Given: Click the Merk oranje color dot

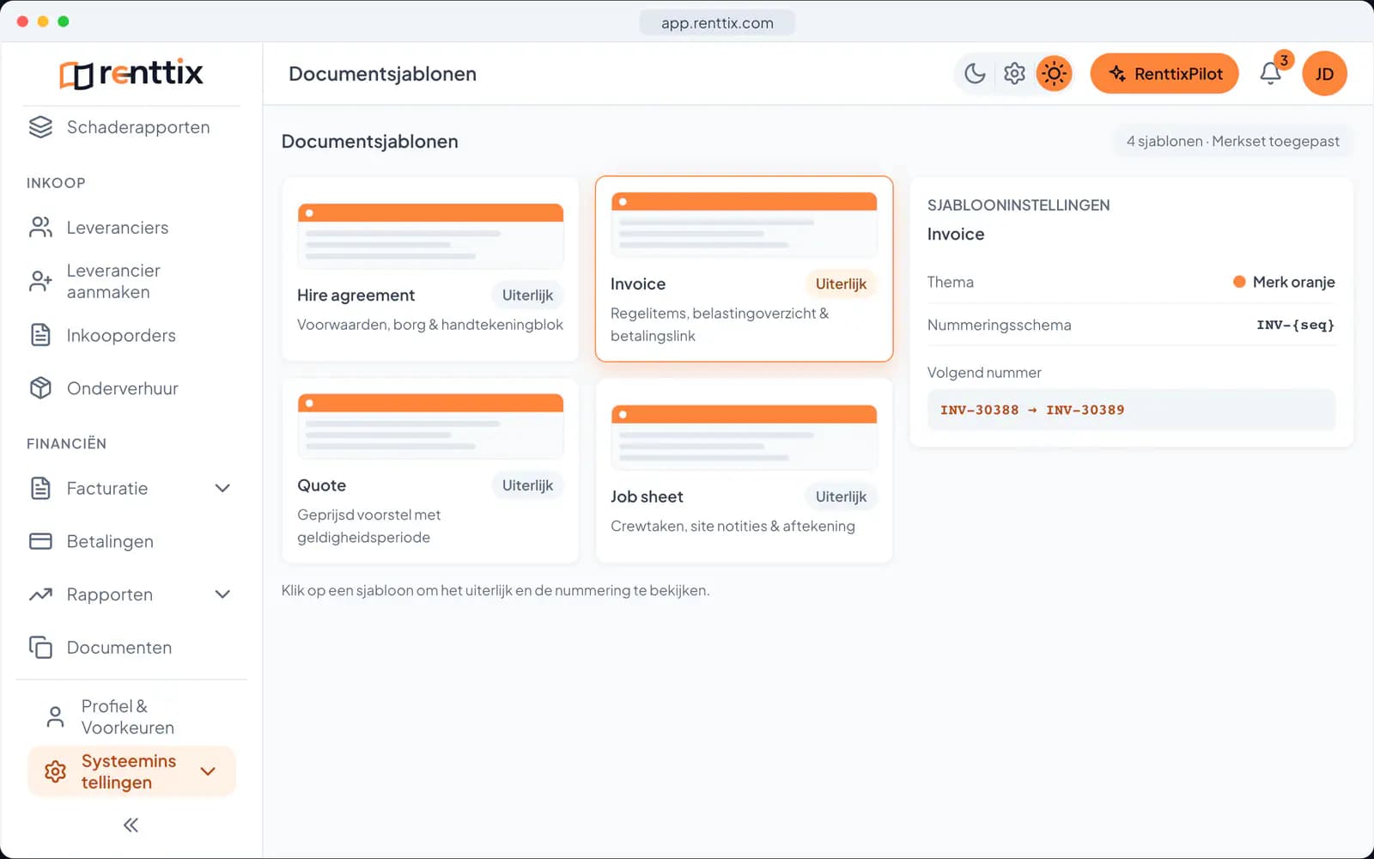Looking at the screenshot, I should pyautogui.click(x=1239, y=282).
